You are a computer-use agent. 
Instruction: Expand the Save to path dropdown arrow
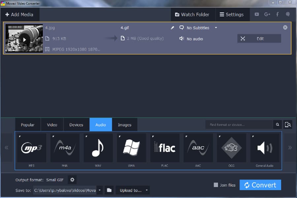tap(100, 190)
